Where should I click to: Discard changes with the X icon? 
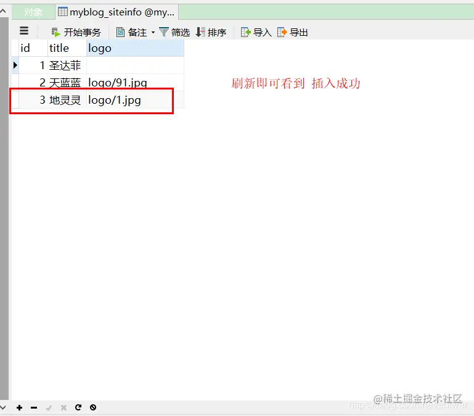click(x=63, y=407)
